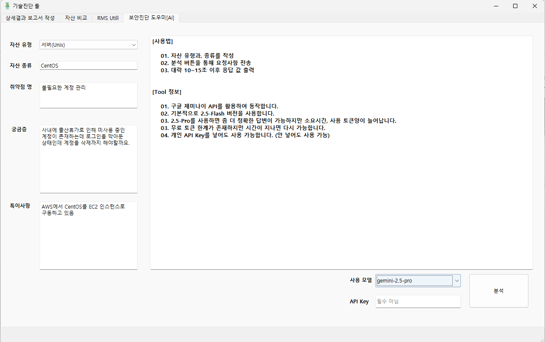Click the 자산 종류 field containing CentOS

pos(88,65)
